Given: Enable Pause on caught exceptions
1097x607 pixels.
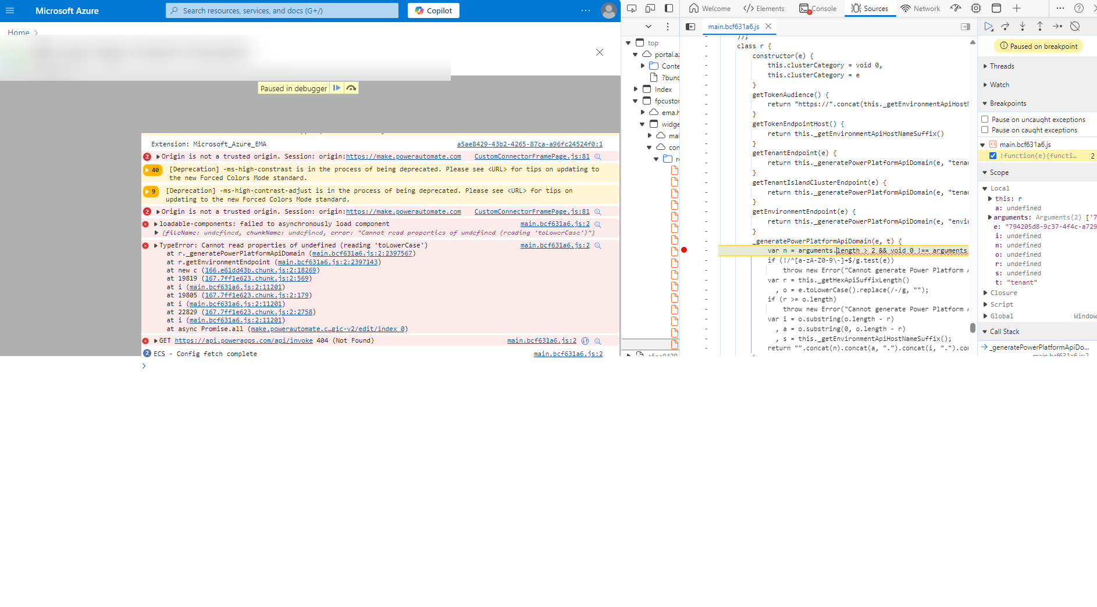Looking at the screenshot, I should pos(985,130).
